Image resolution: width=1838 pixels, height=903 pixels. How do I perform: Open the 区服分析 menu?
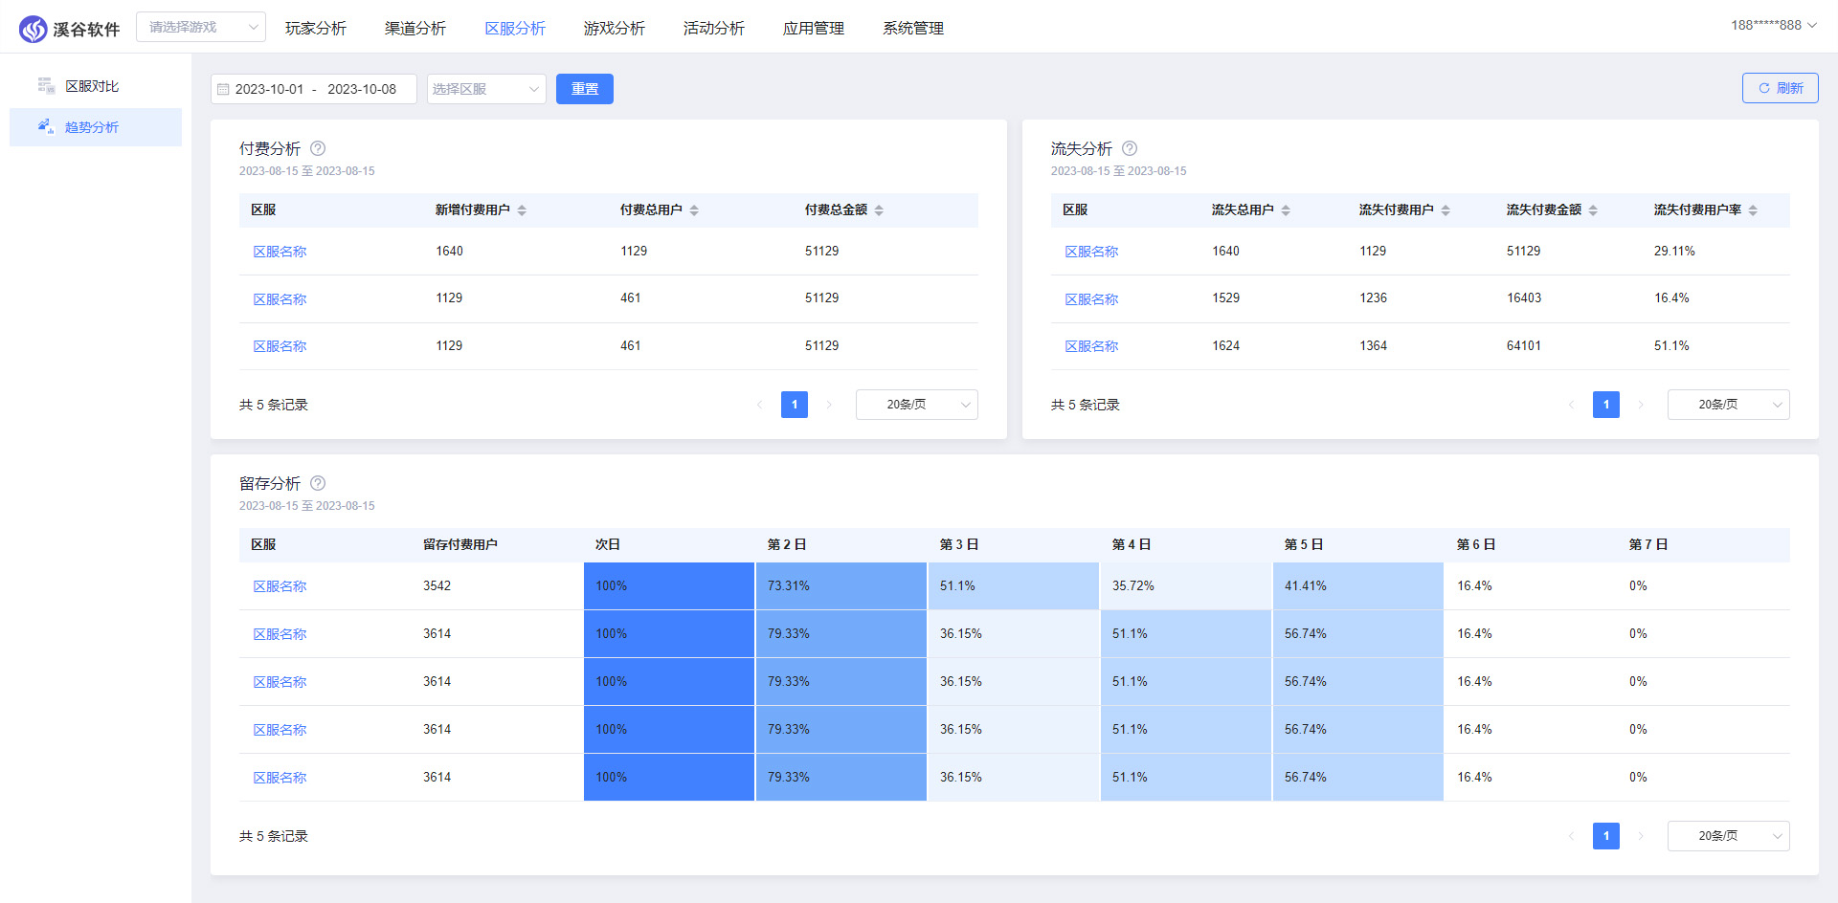515,29
